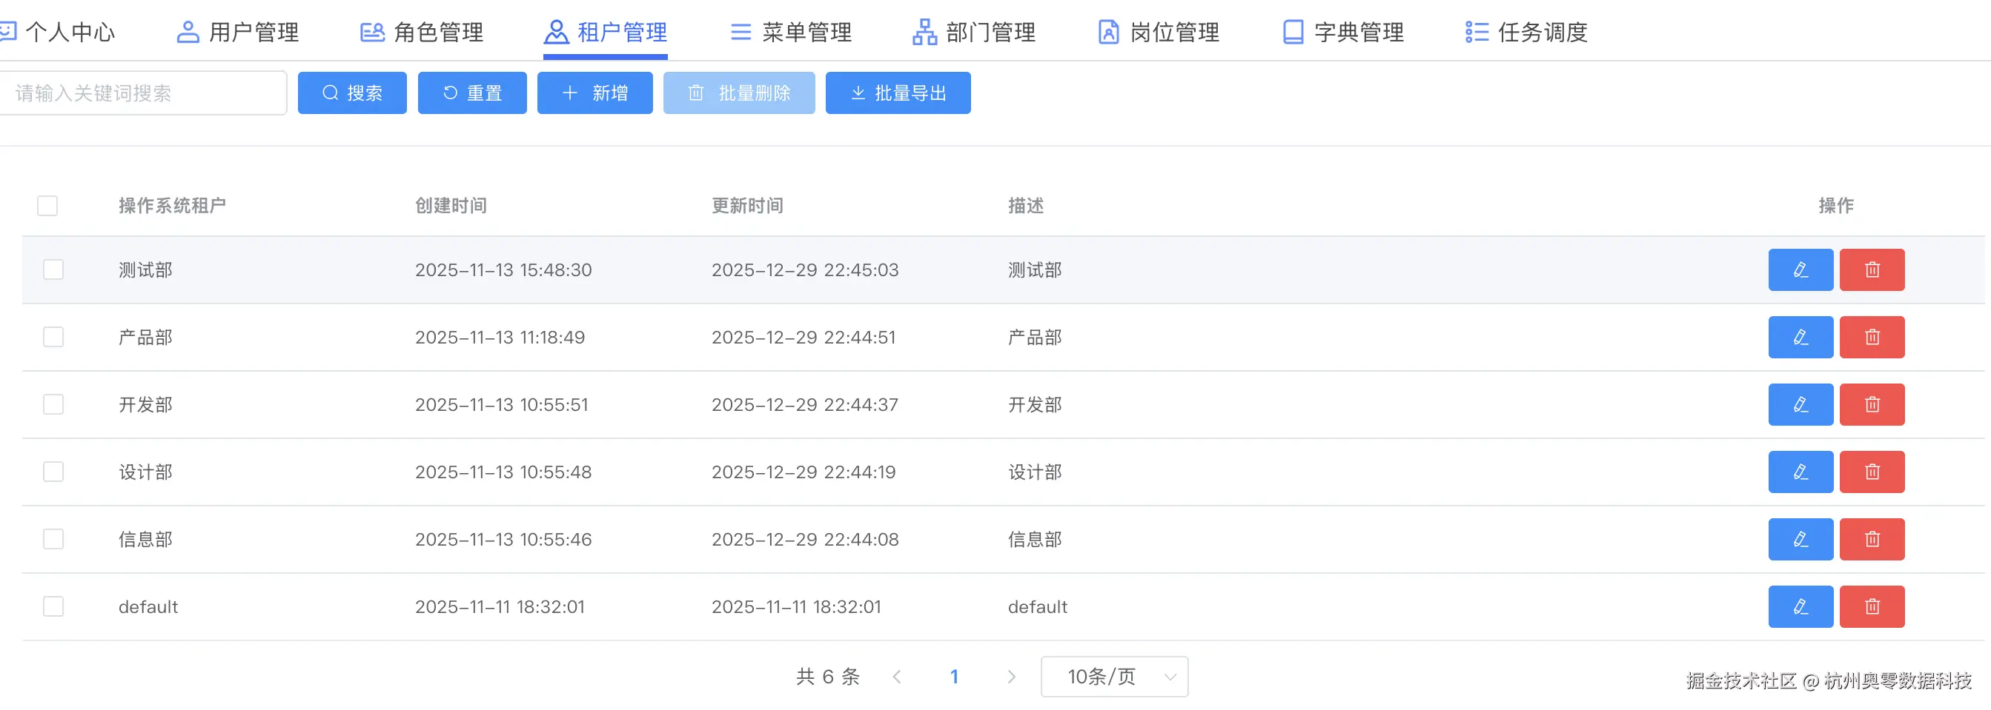
Task: Focus the keyword search input field
Action: pos(143,93)
